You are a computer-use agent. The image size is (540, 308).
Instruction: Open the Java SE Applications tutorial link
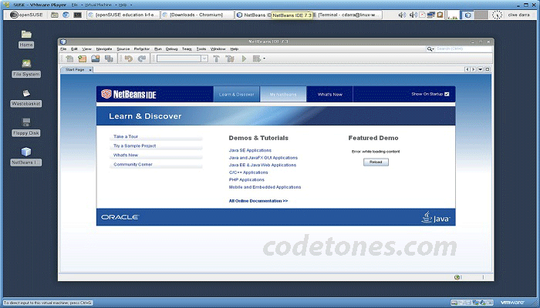pos(250,150)
